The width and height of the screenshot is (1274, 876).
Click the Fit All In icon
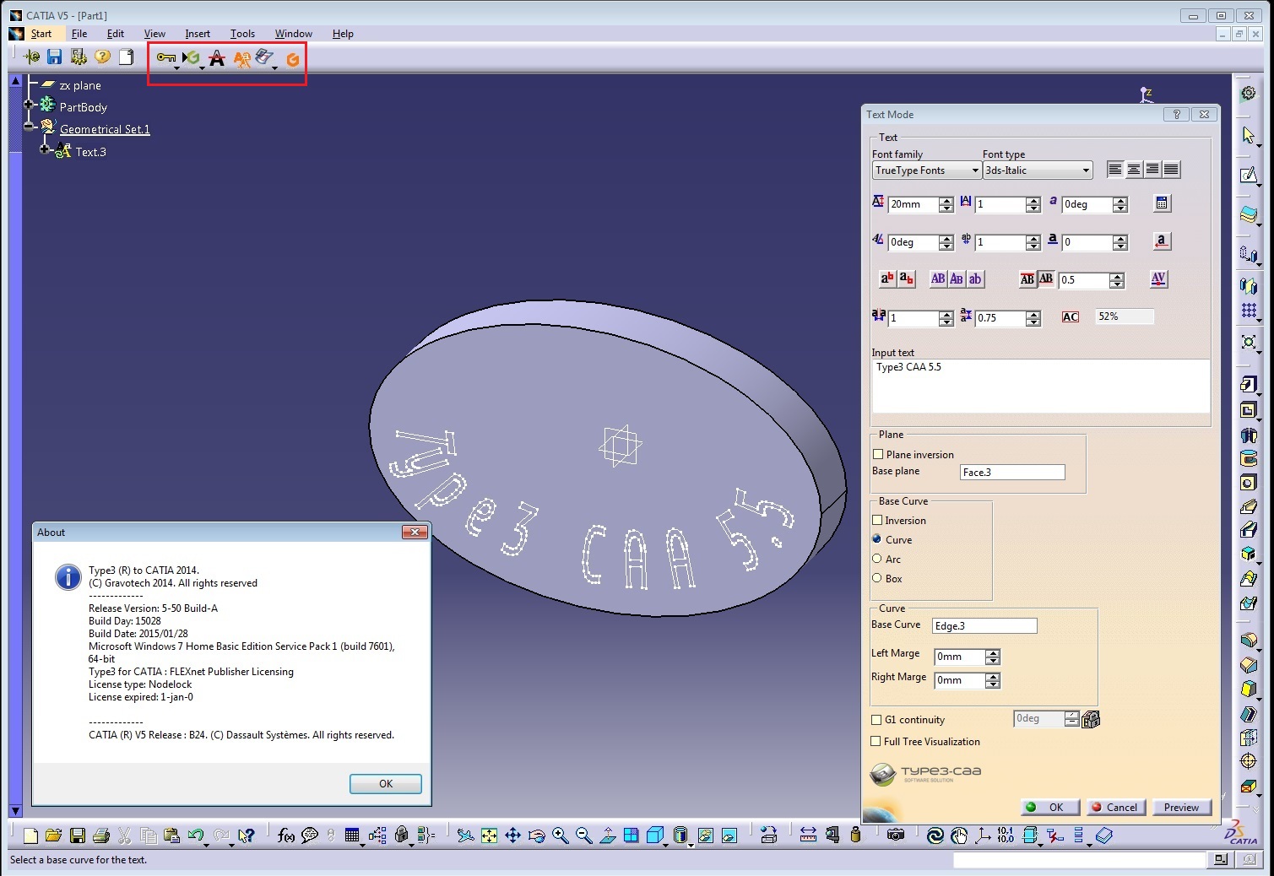[x=489, y=835]
